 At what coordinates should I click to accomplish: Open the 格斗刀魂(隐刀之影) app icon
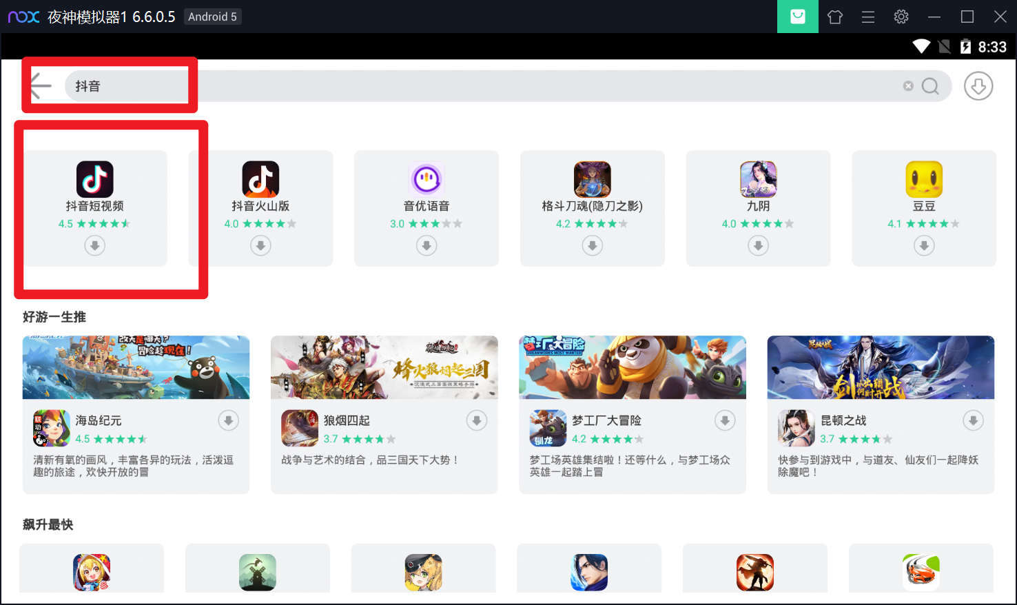593,179
